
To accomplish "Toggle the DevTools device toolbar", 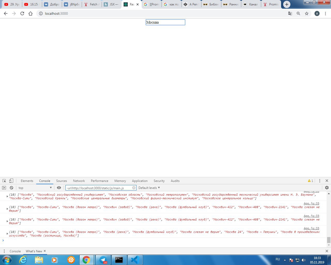I will coord(11,181).
